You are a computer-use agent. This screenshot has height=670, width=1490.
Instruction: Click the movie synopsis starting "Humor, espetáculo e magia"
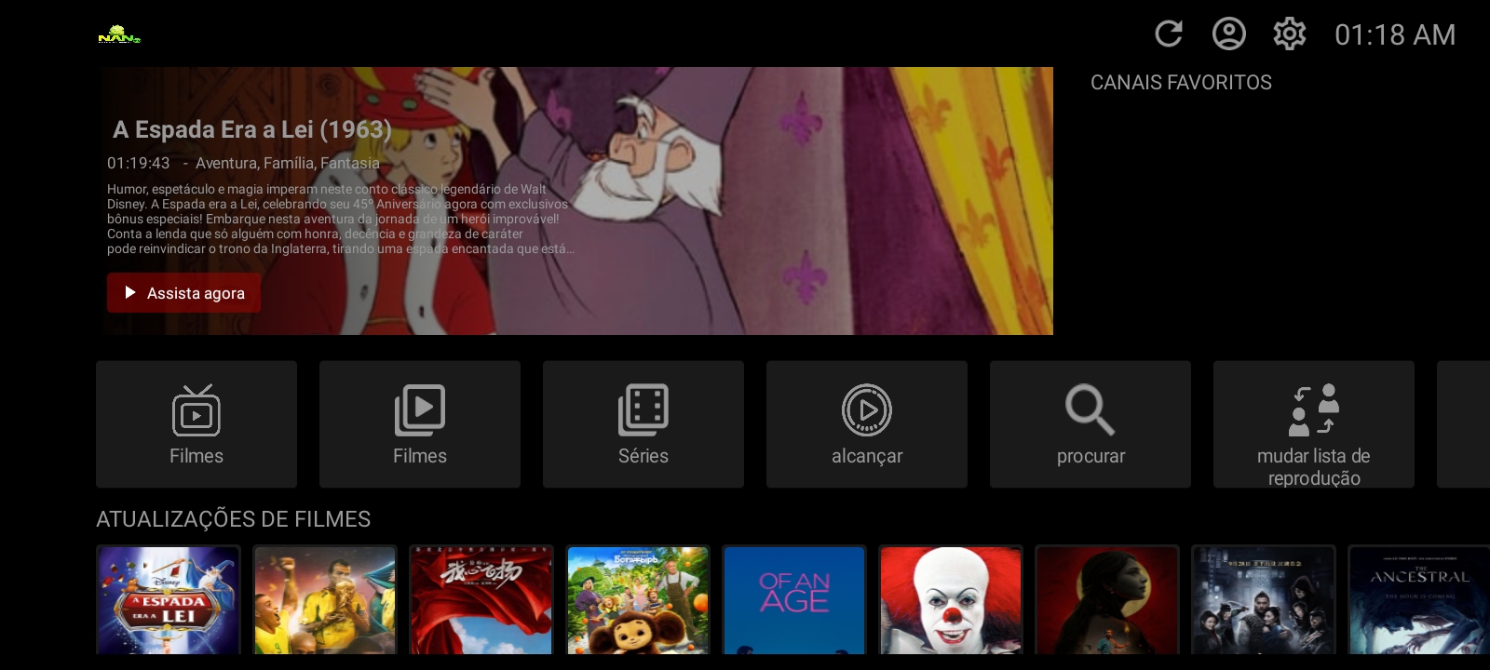click(340, 219)
